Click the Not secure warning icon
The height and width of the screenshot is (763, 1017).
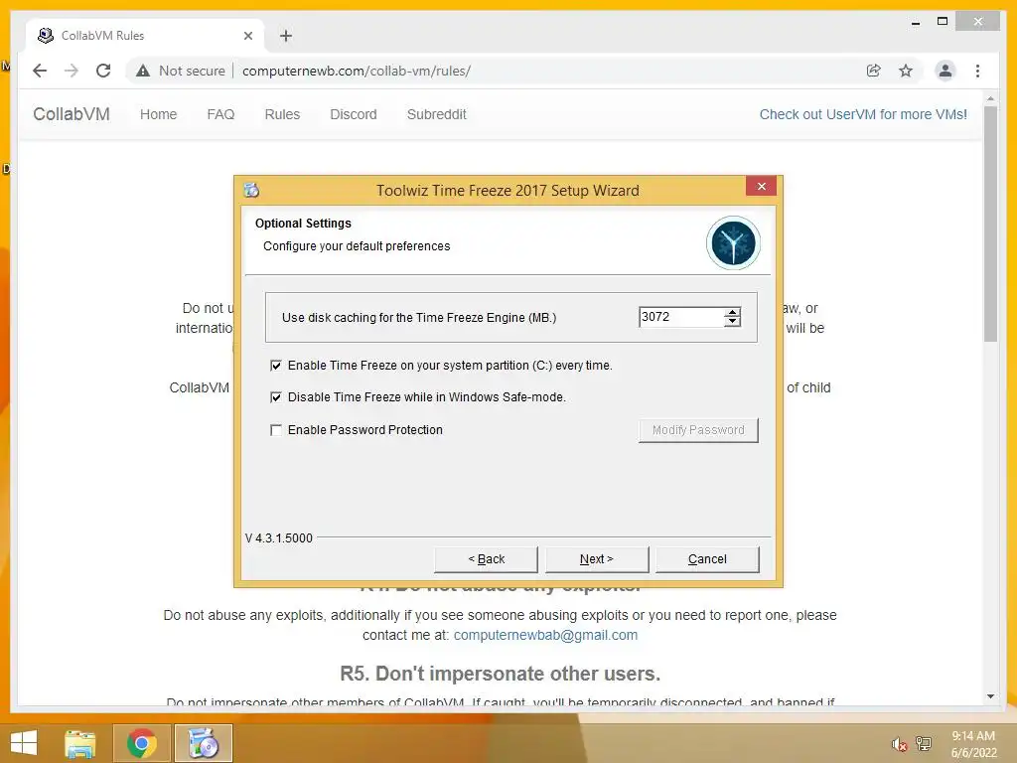143,71
